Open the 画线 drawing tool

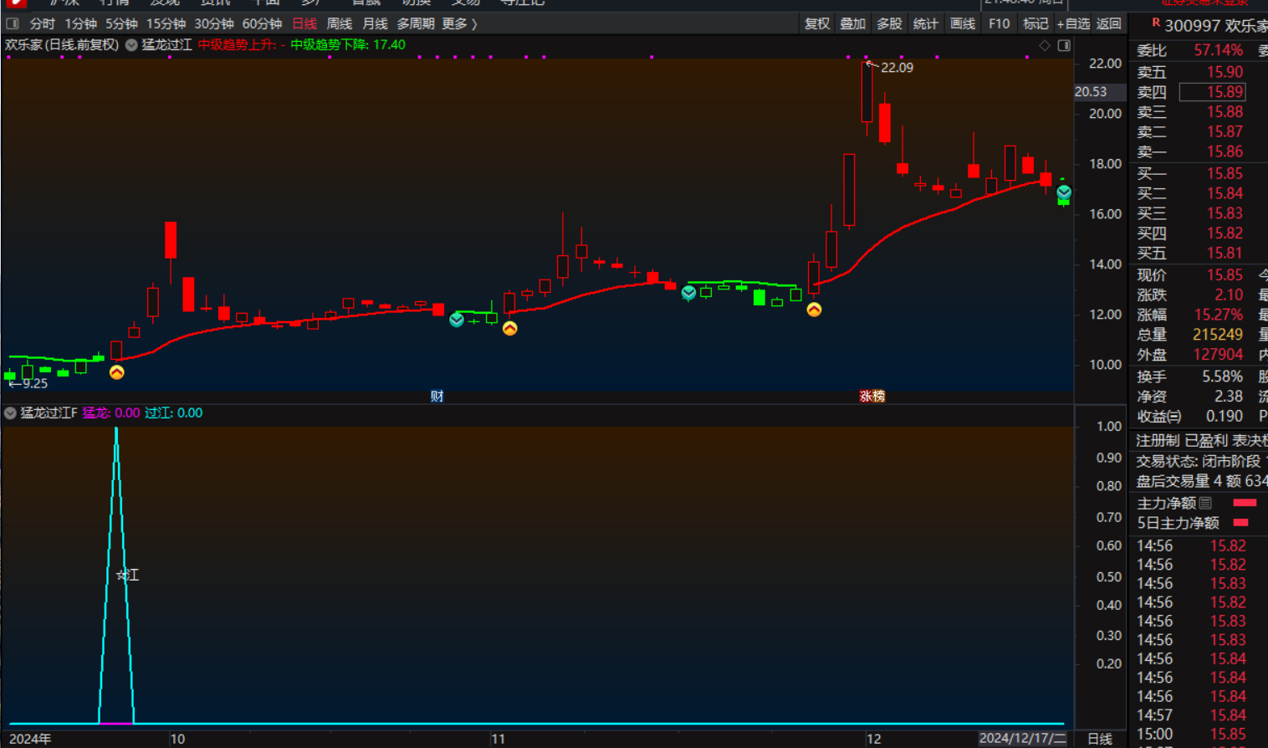[963, 23]
